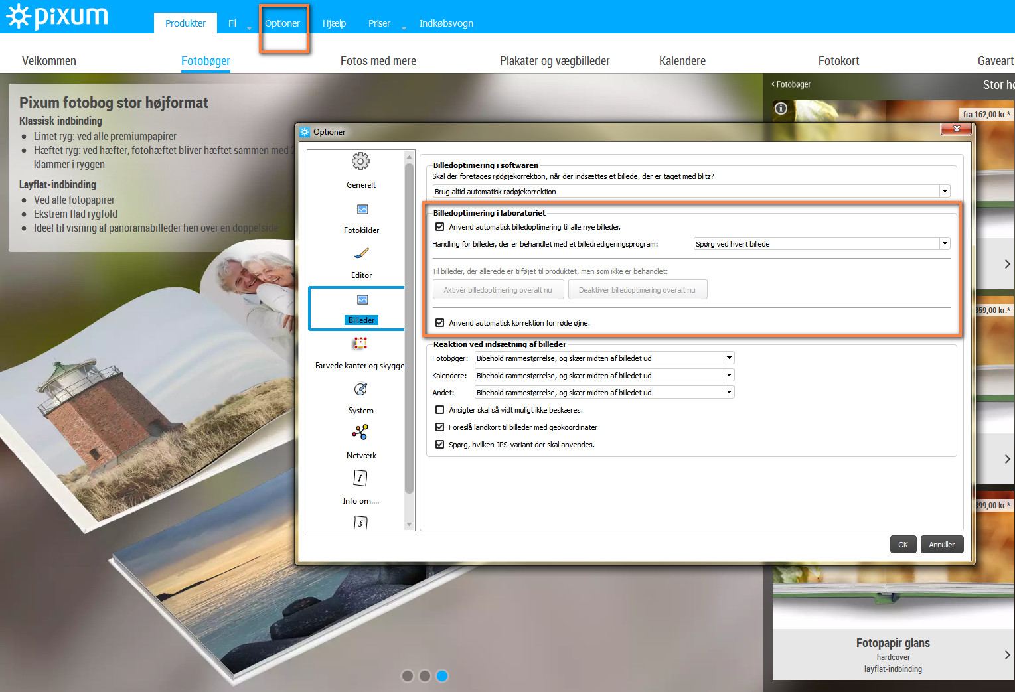Screen dimensions: 1015x692
Task: Open the Fotokilder settings icon
Action: click(x=362, y=210)
